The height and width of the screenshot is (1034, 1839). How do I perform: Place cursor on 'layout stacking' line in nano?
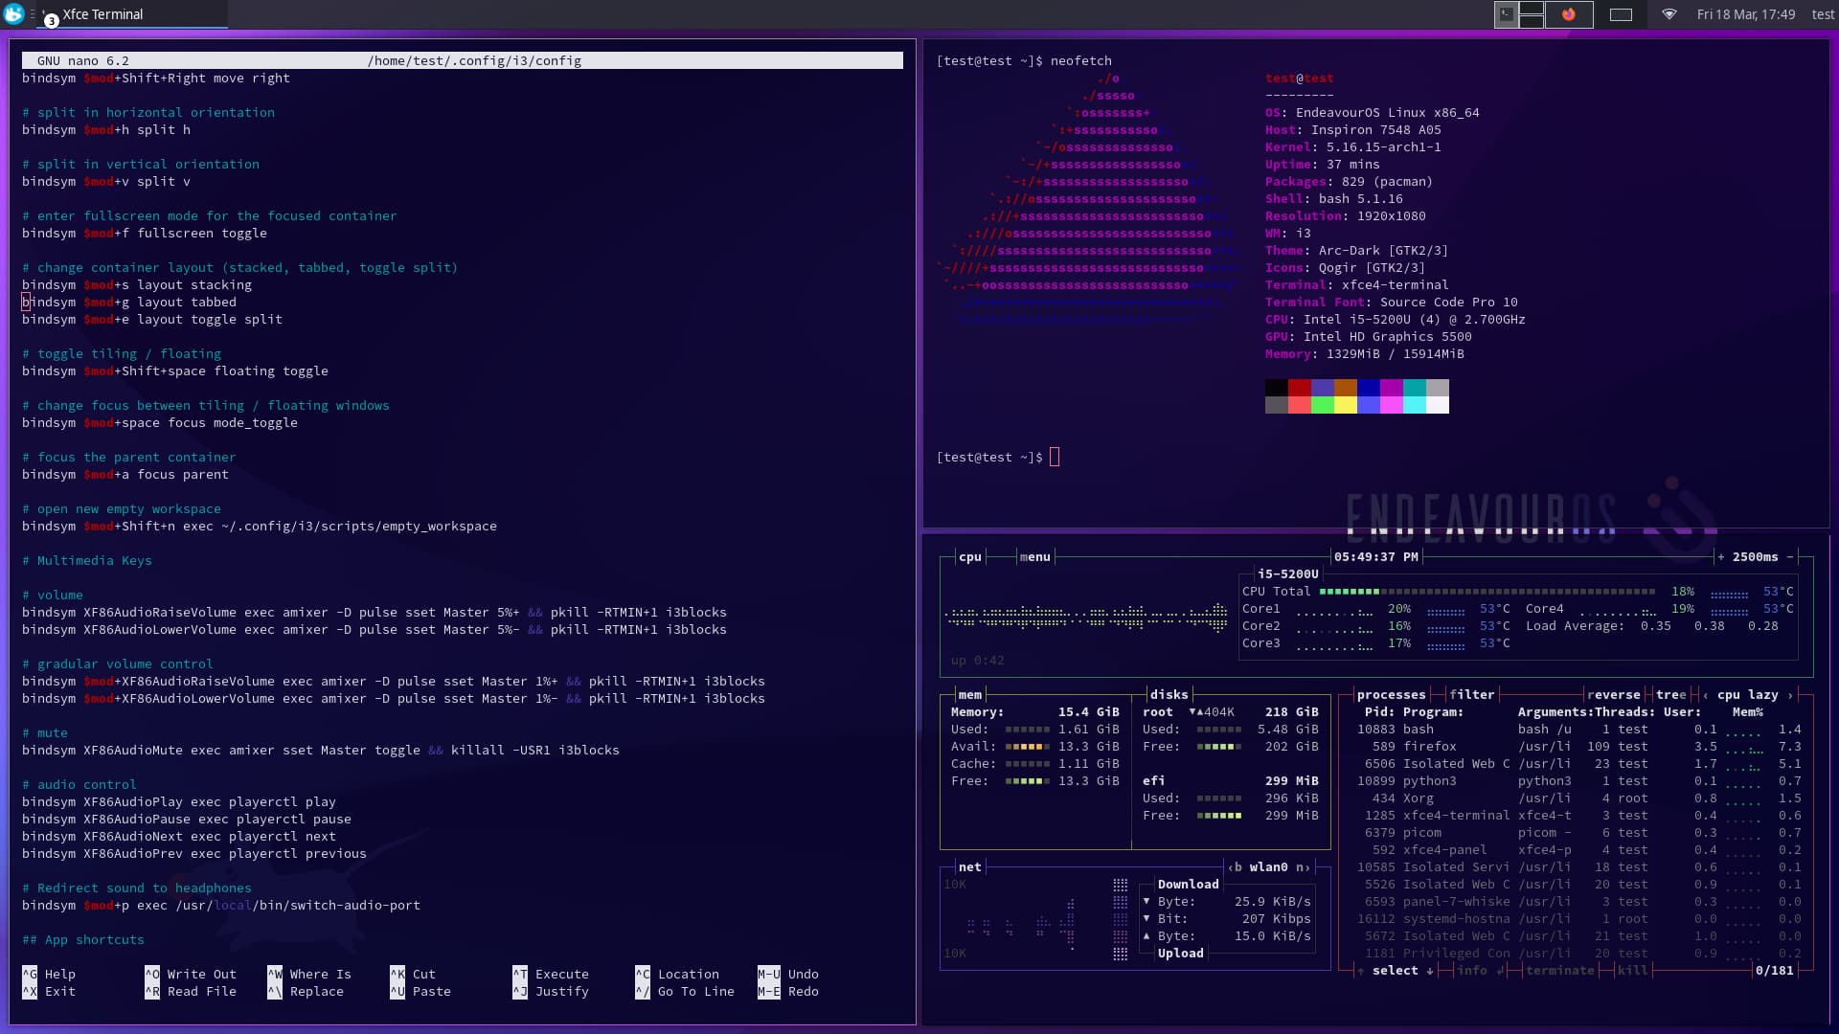tap(137, 285)
